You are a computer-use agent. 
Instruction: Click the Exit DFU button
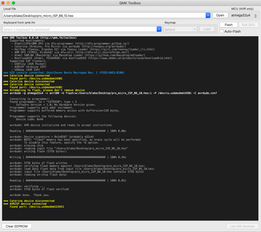(248, 25)
